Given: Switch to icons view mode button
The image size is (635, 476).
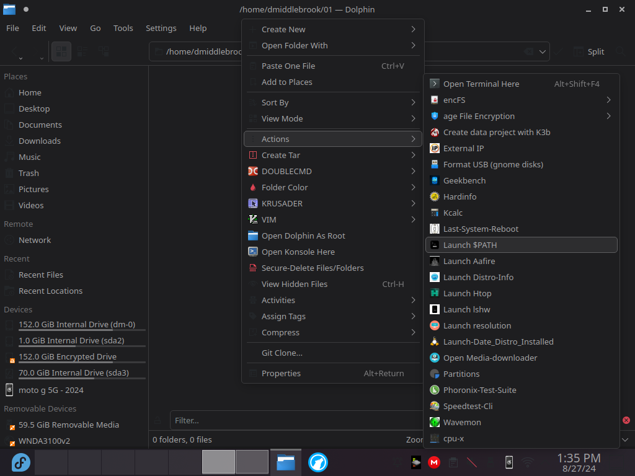Looking at the screenshot, I should [61, 52].
